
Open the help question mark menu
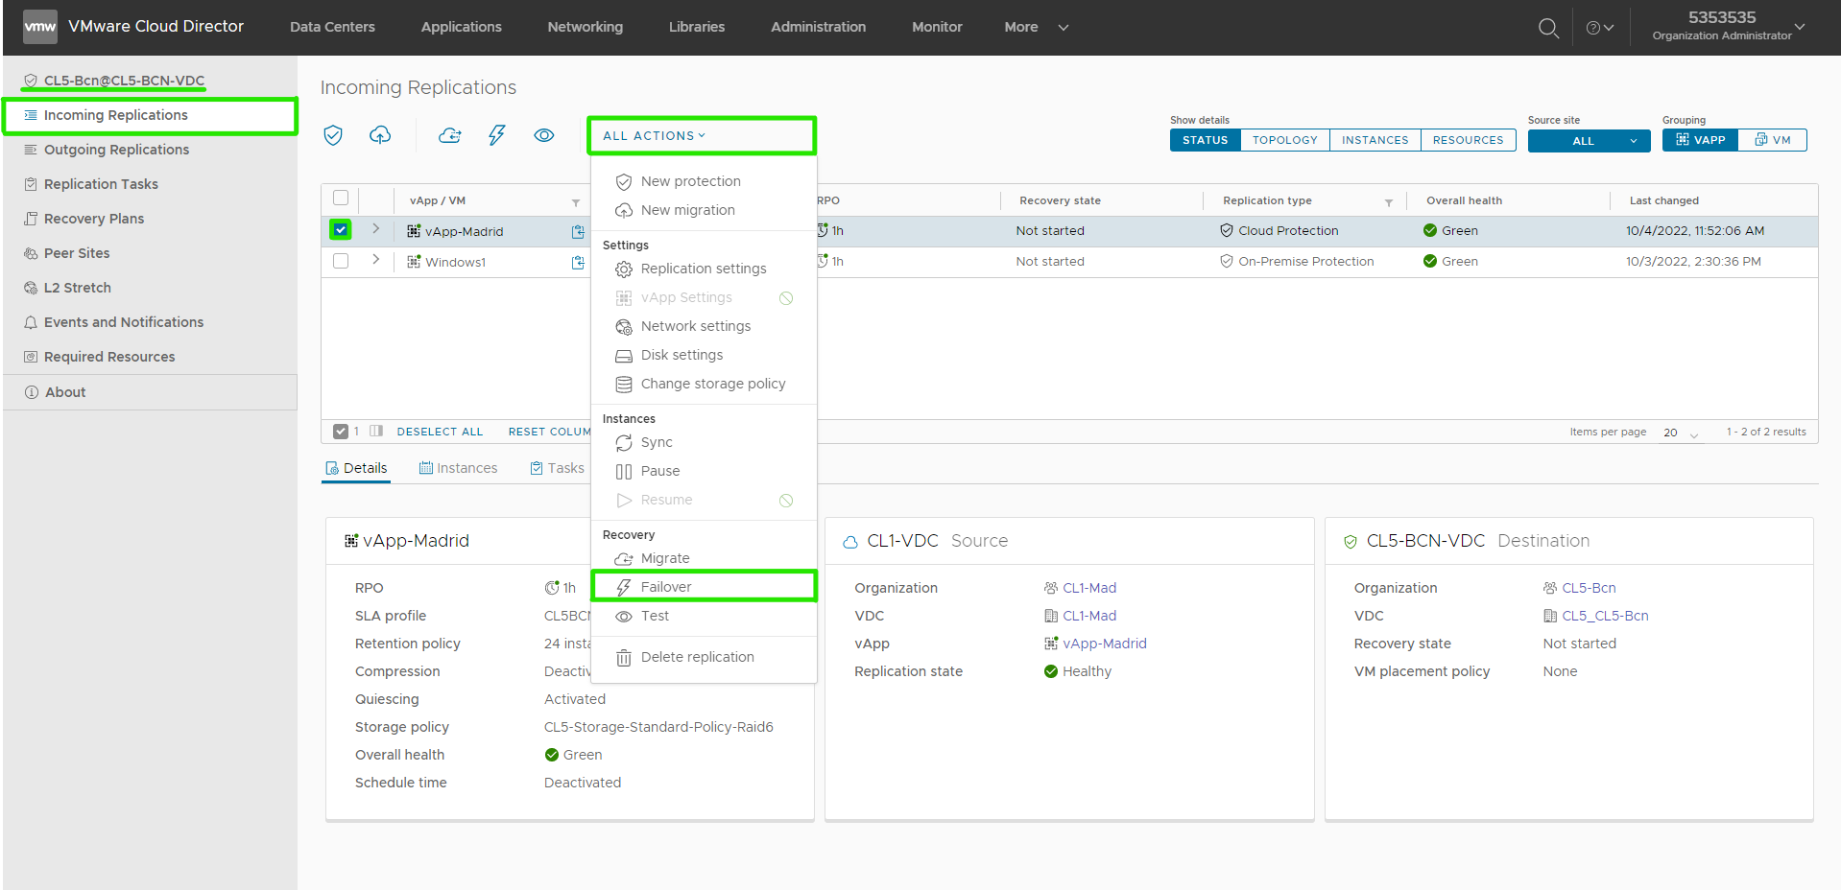(x=1599, y=28)
